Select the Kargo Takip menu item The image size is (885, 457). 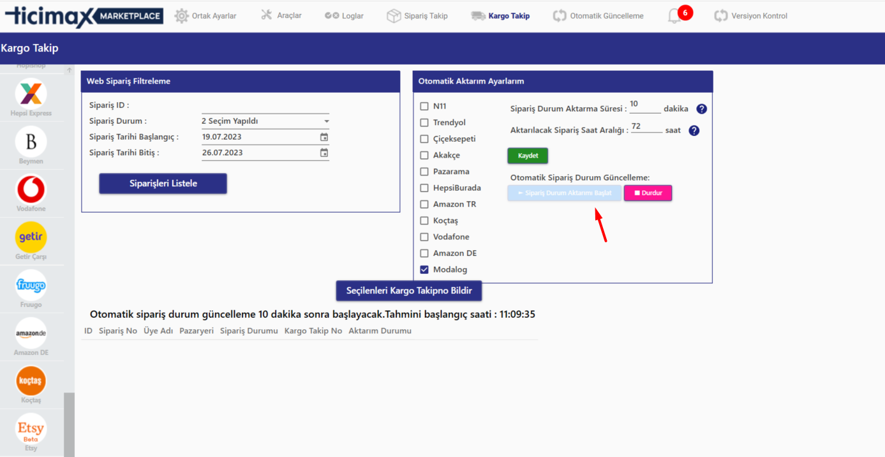pyautogui.click(x=500, y=16)
